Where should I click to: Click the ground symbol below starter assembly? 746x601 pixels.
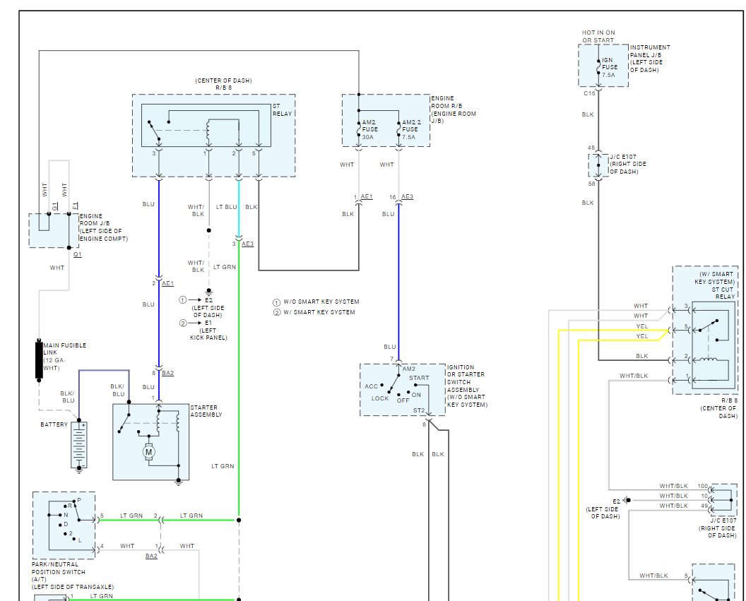pos(179,482)
